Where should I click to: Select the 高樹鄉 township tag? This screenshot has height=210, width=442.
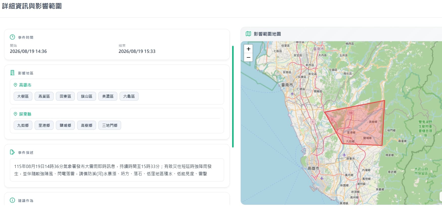[x=87, y=125]
